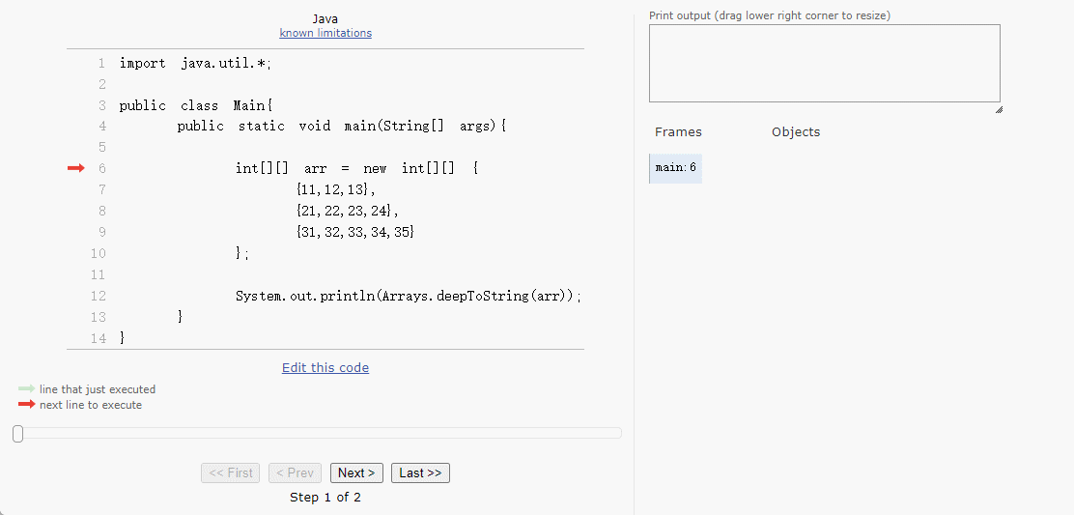This screenshot has width=1074, height=515.
Task: Click the red arrow beside line 6
Action: 75,168
